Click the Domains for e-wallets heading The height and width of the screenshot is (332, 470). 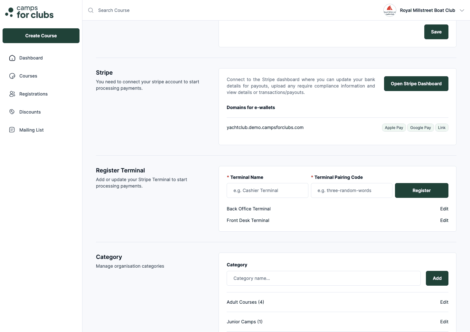(x=251, y=107)
